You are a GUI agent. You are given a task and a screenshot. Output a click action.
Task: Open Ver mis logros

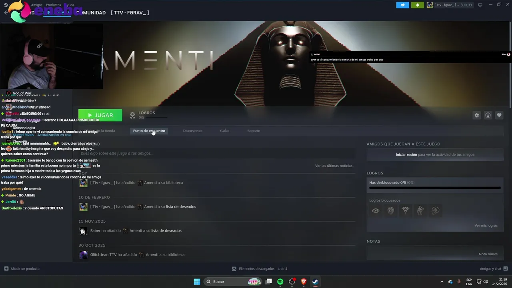click(486, 226)
